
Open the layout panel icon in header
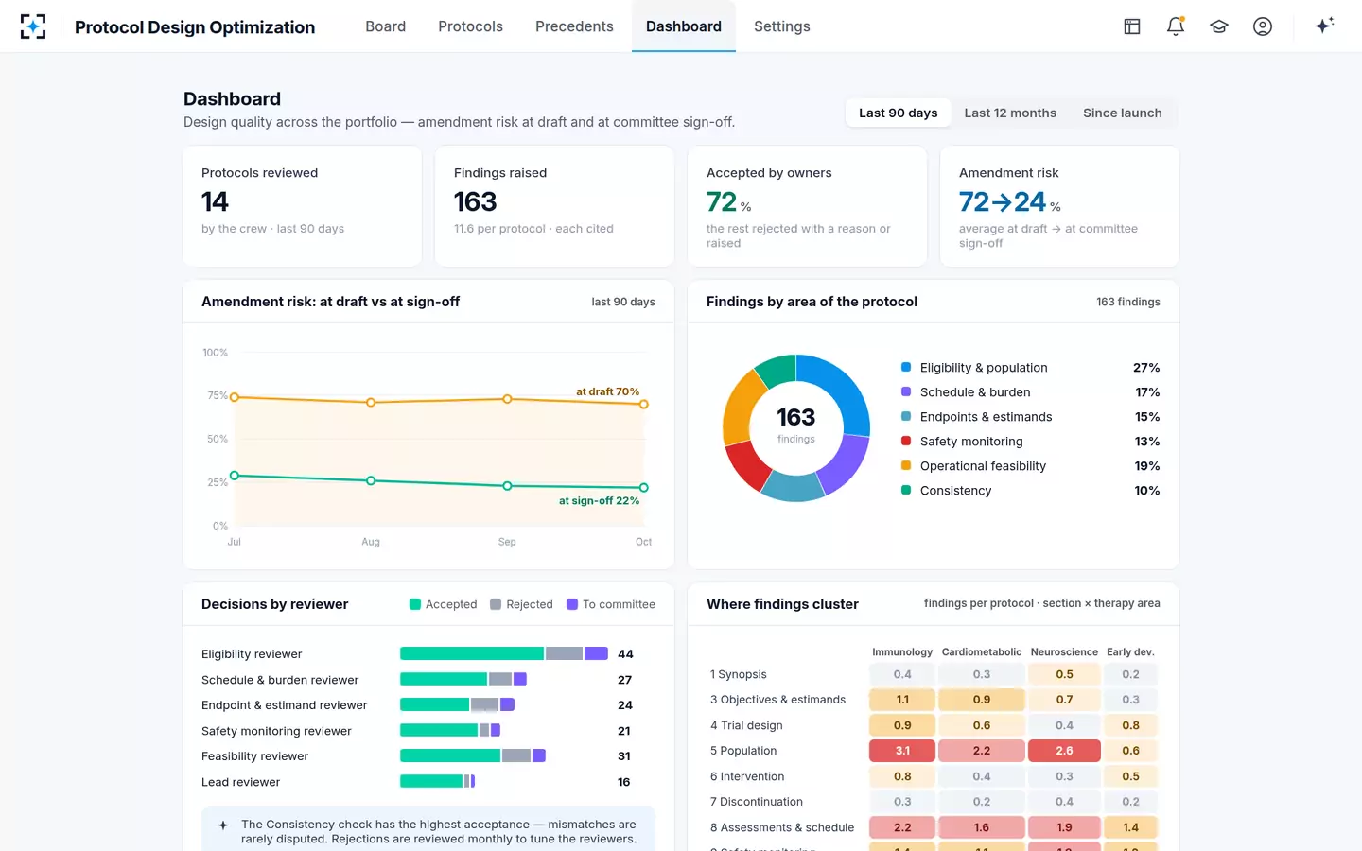pos(1132,26)
